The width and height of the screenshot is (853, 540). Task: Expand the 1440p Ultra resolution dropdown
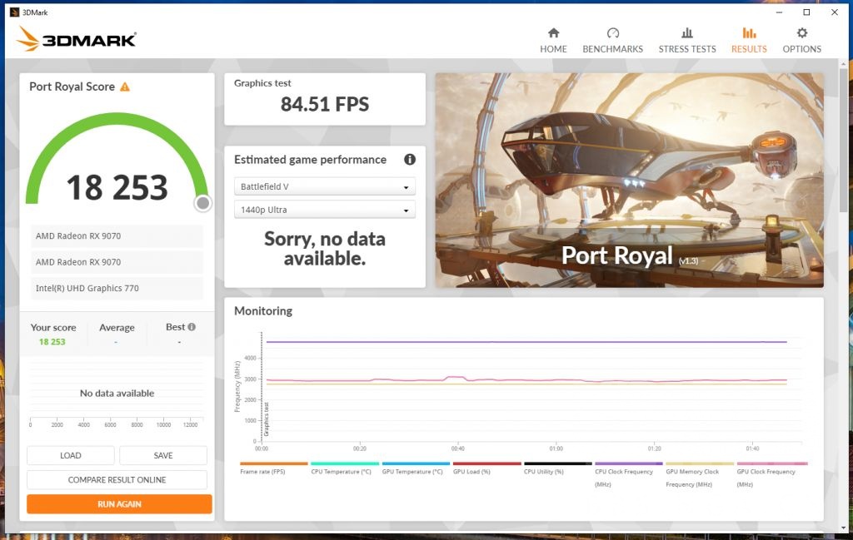pos(324,210)
